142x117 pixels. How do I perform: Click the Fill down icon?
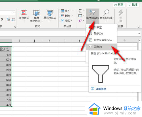tap(80, 16)
